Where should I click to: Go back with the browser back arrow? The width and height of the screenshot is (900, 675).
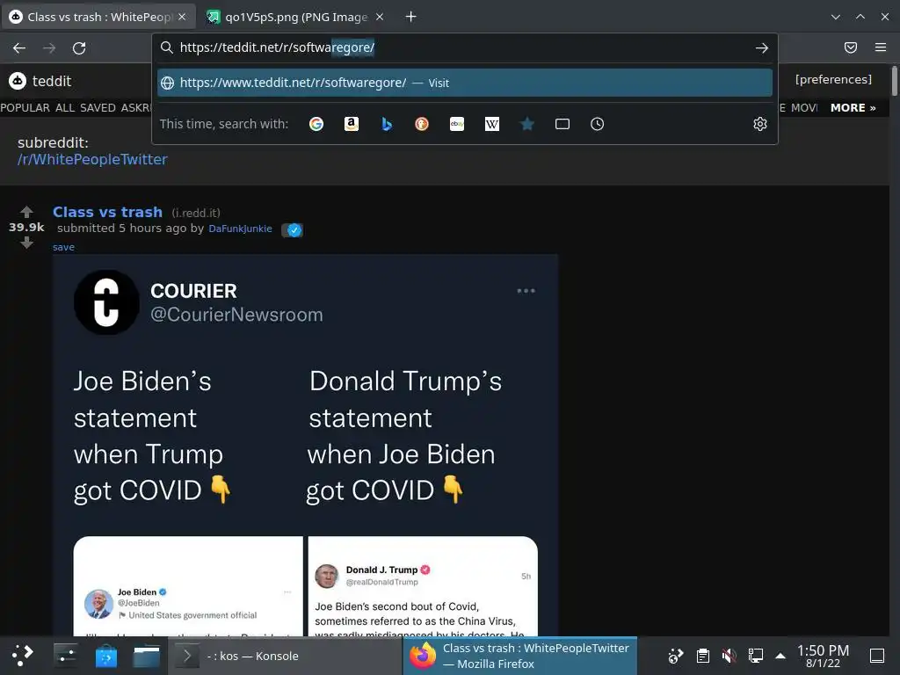(x=19, y=48)
